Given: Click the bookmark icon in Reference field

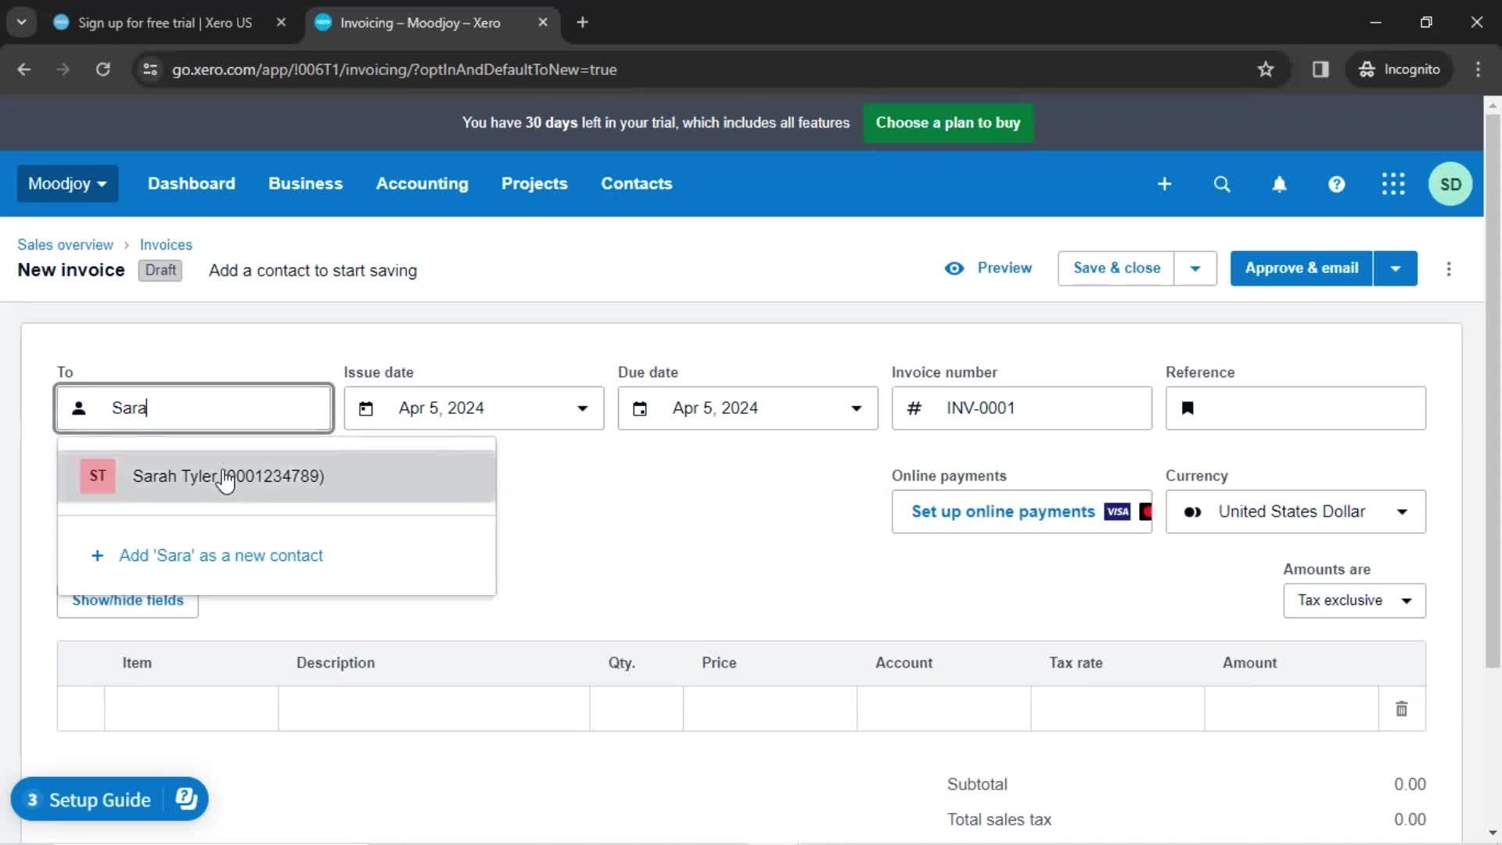Looking at the screenshot, I should pos(1188,408).
